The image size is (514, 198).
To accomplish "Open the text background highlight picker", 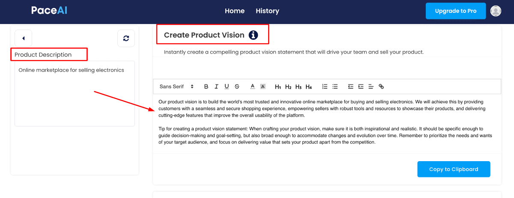I will (x=263, y=87).
